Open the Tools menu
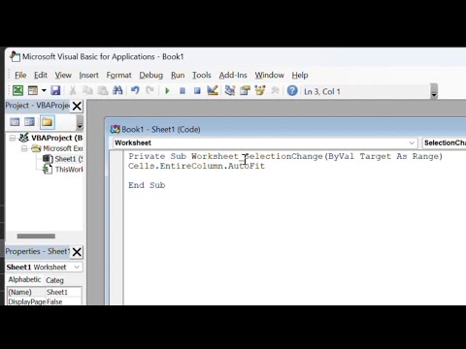466x349 pixels. point(202,75)
